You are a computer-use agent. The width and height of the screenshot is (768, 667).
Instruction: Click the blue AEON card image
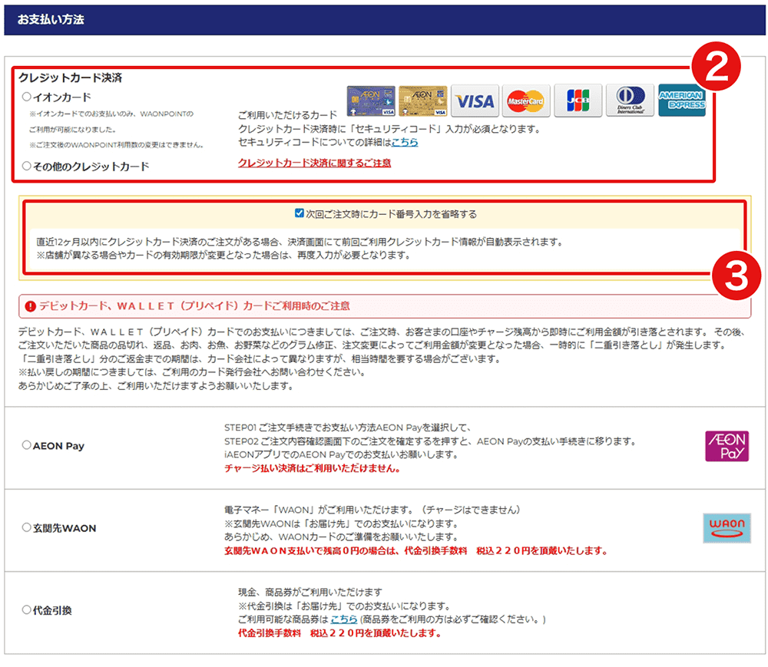[371, 101]
